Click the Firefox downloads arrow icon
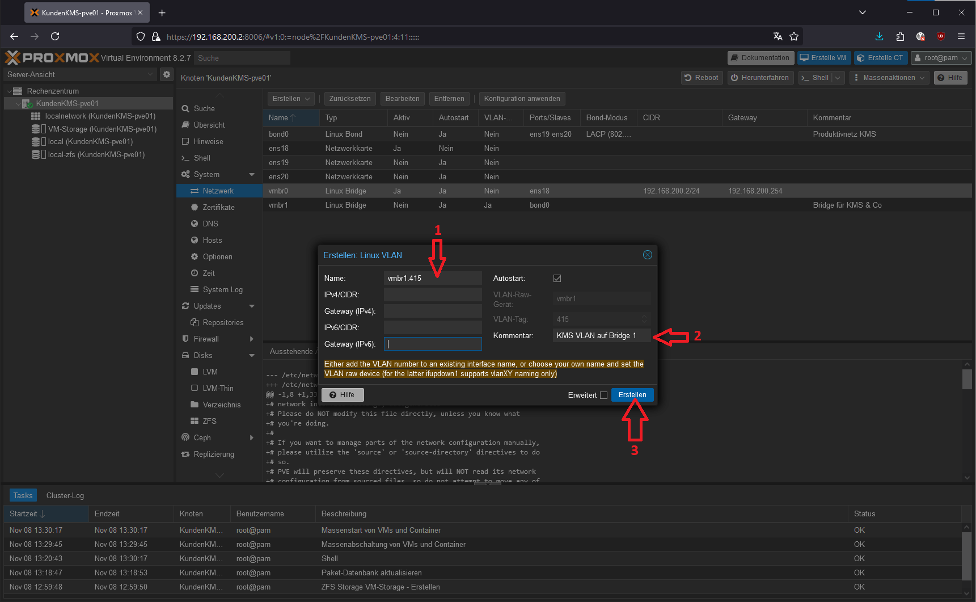Image resolution: width=976 pixels, height=602 pixels. [x=879, y=36]
